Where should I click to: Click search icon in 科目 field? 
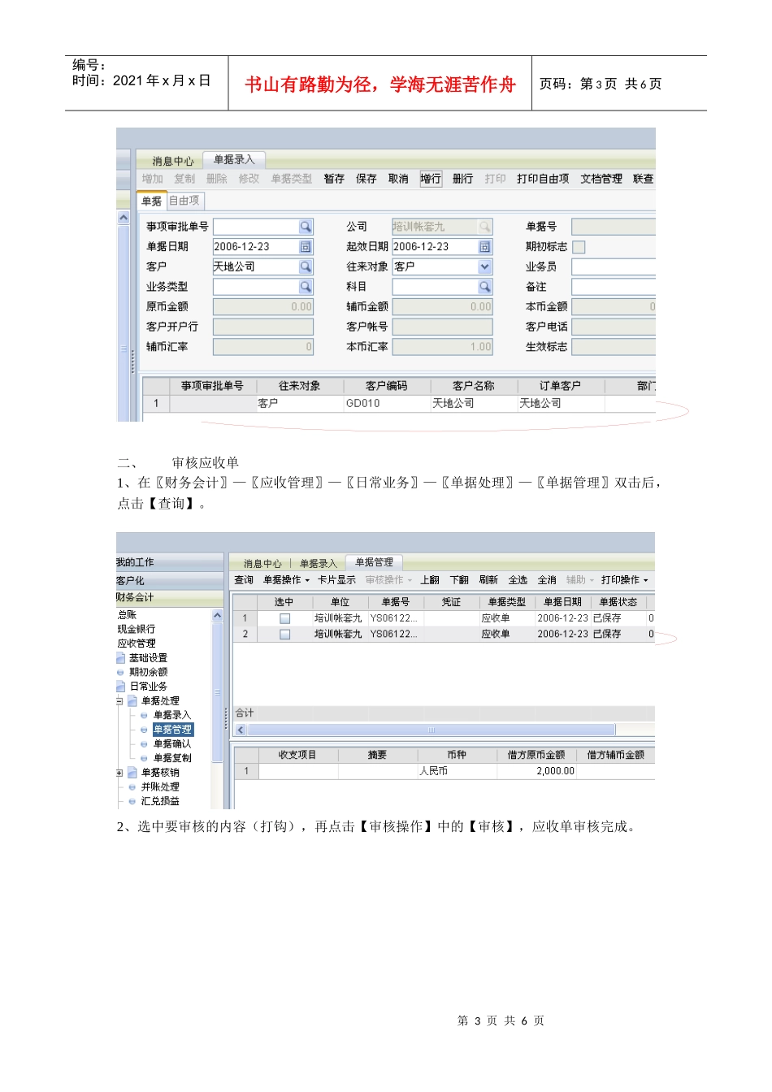[484, 287]
